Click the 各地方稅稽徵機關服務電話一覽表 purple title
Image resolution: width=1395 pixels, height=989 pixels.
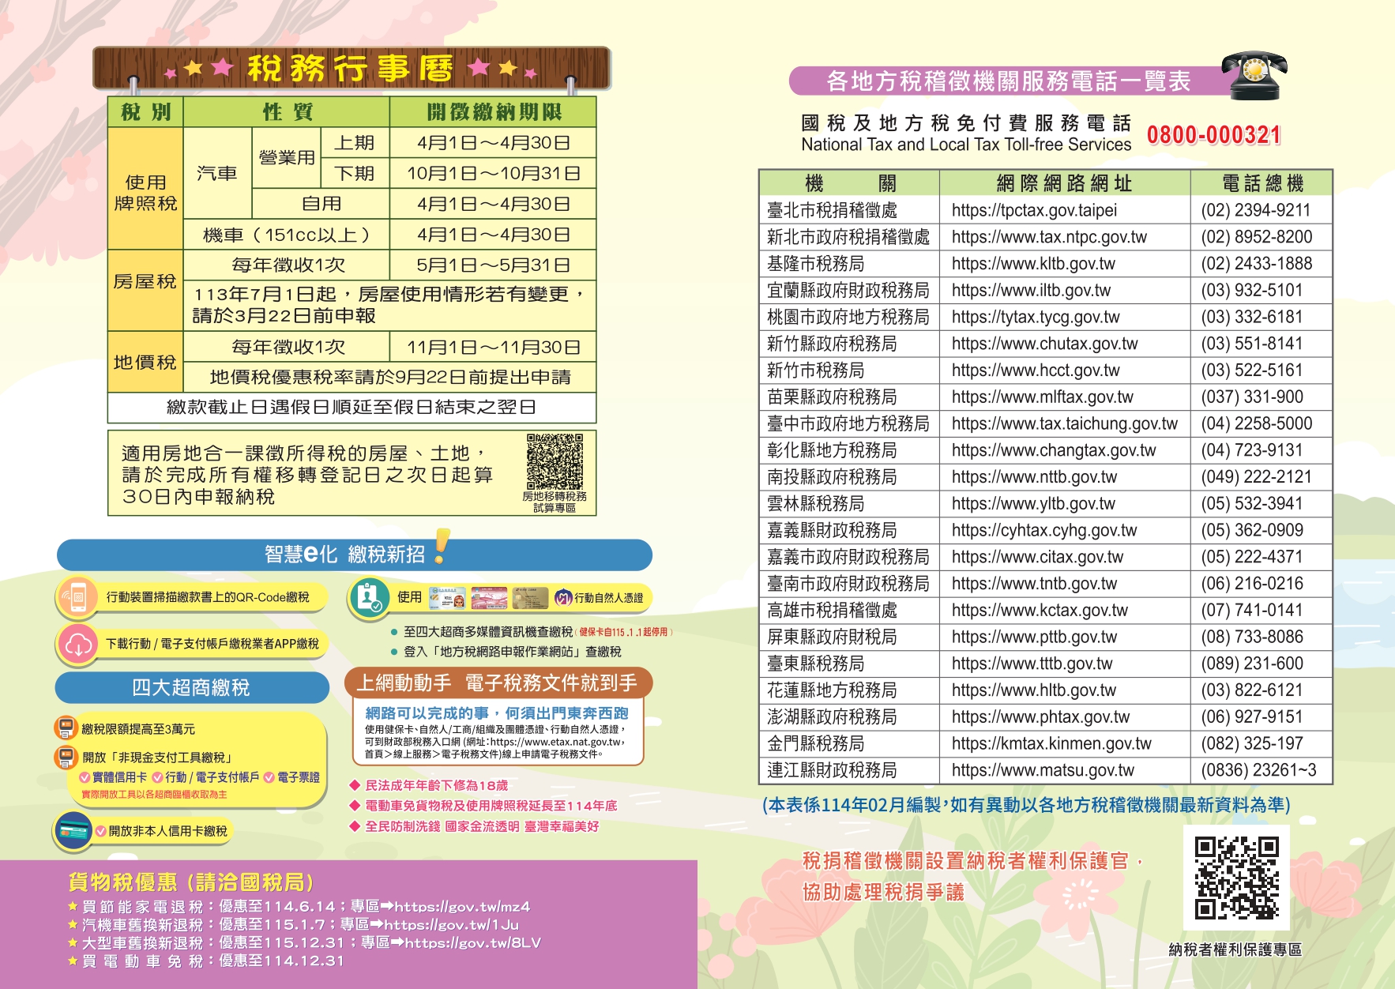[1009, 81]
